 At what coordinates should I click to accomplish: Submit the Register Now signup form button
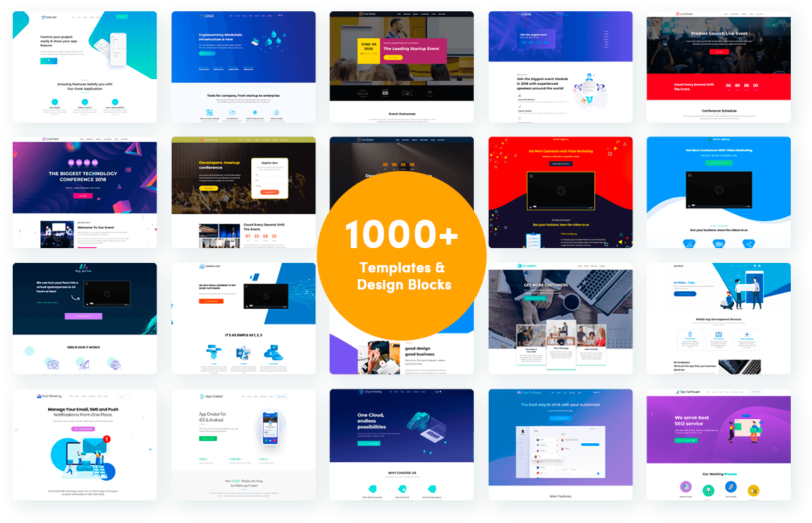click(269, 192)
